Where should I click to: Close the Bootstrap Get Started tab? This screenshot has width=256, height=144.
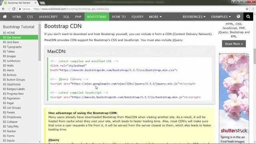(36, 3)
